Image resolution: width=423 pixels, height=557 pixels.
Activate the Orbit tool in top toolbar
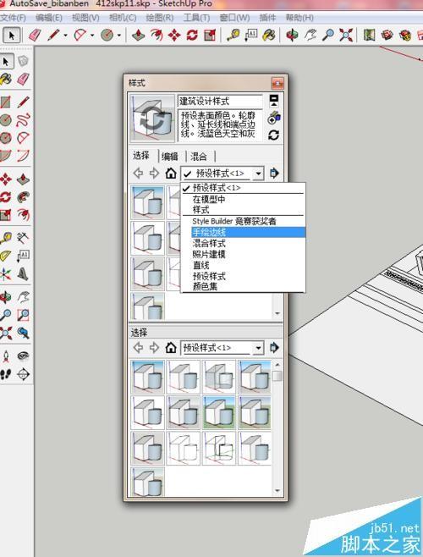293,36
